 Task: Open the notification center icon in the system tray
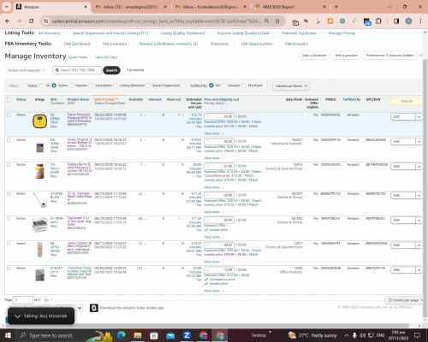418,335
